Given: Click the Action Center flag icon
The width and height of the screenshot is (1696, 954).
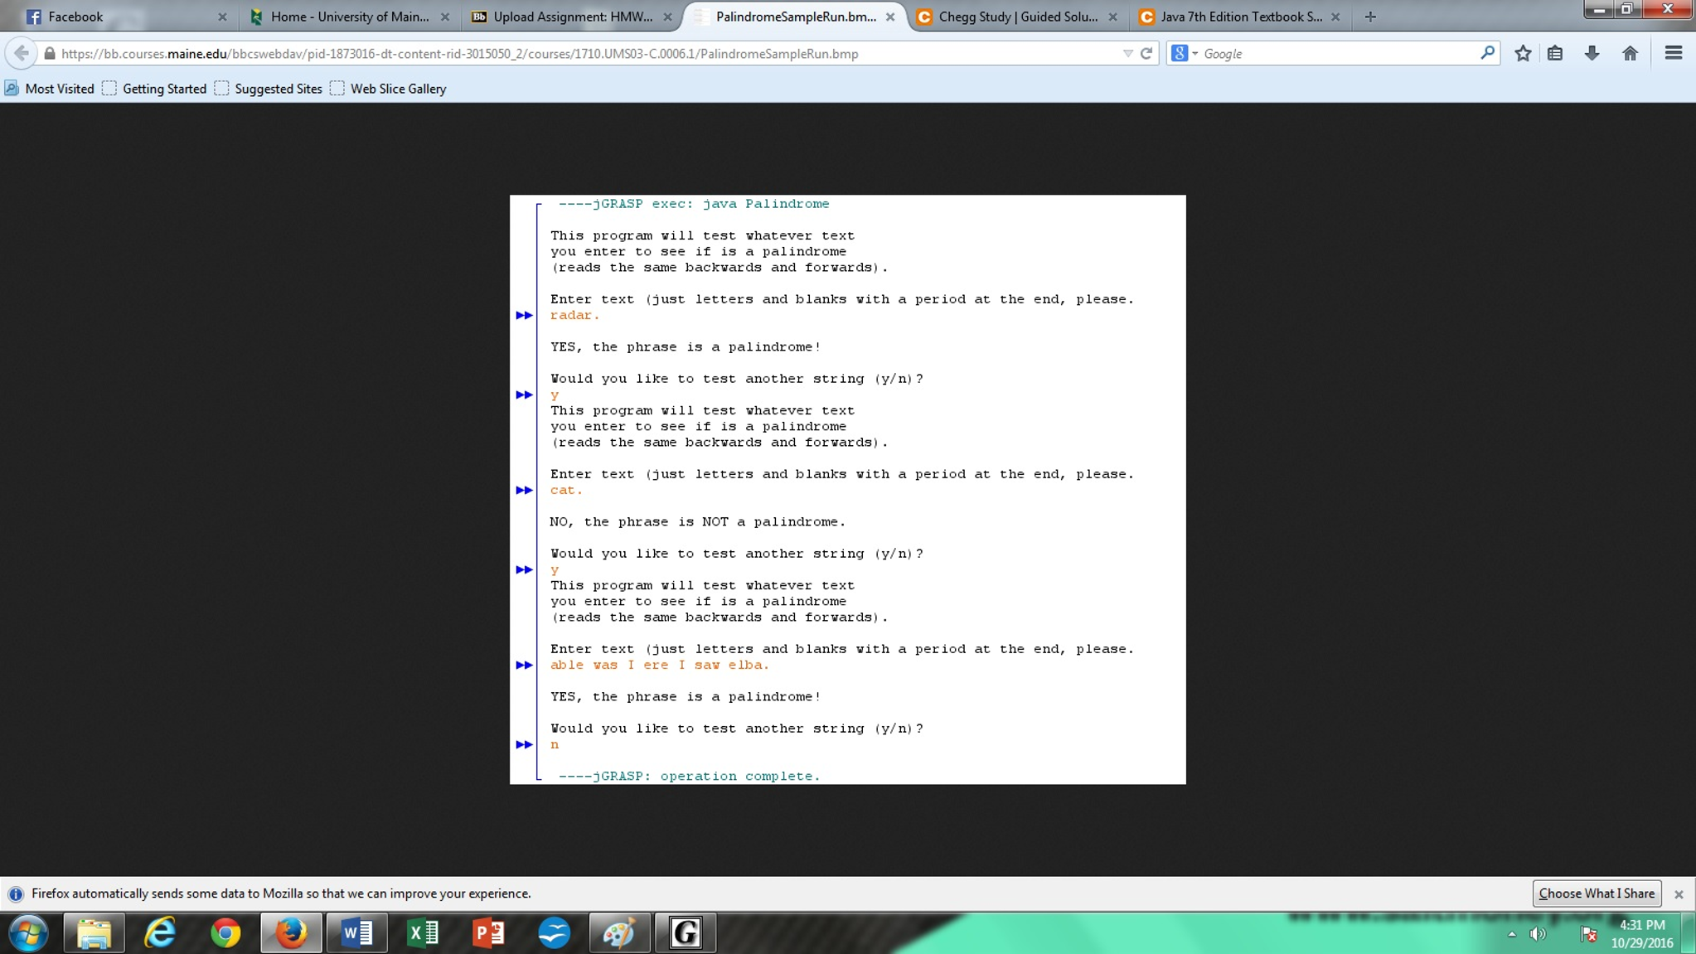Looking at the screenshot, I should (x=1588, y=934).
